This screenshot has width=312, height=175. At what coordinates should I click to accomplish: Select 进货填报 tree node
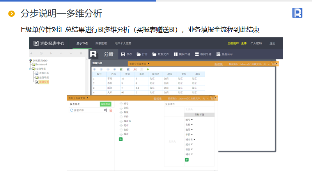click(x=44, y=77)
